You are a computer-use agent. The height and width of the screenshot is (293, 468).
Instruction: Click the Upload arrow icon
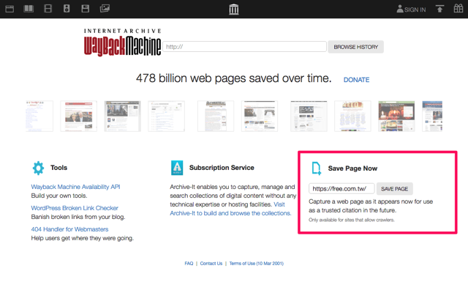point(439,9)
